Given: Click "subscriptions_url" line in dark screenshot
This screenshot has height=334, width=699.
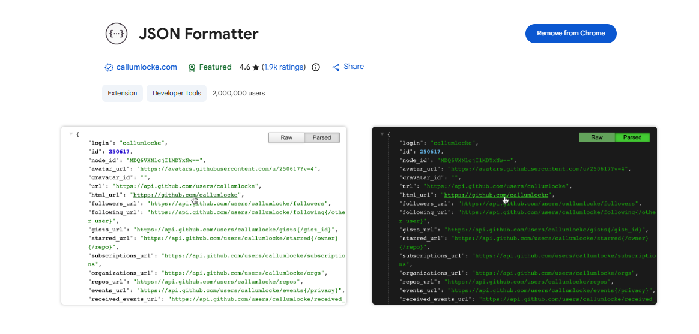Looking at the screenshot, I should (x=527, y=260).
